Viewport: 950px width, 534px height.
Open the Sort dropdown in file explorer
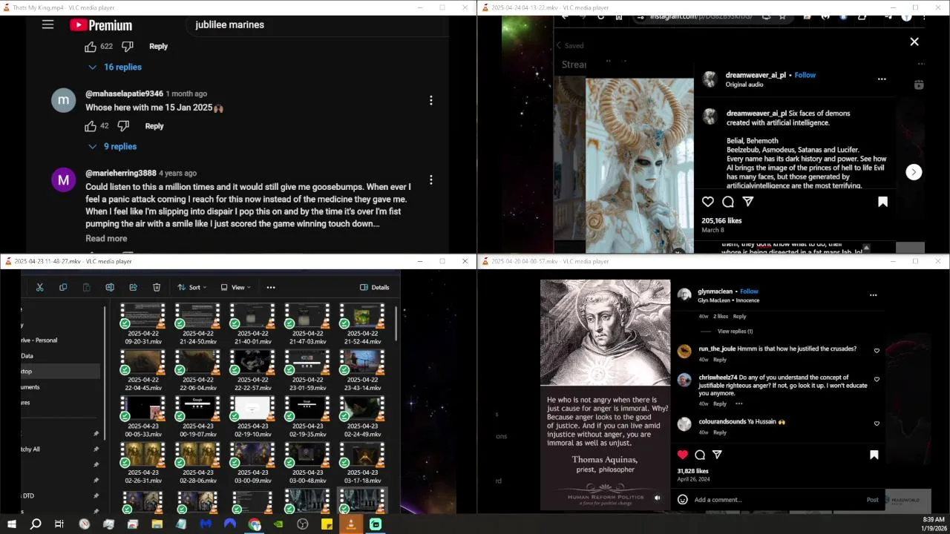tap(192, 287)
